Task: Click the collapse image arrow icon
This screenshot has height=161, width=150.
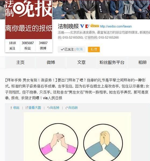Action: point(11,108)
